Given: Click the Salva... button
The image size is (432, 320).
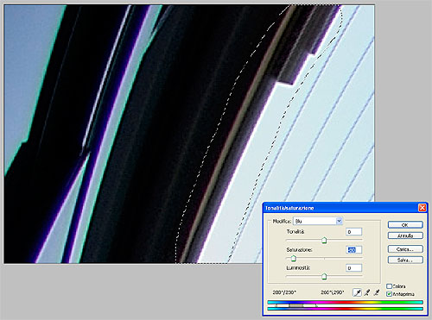Looking at the screenshot, I should 405,260.
